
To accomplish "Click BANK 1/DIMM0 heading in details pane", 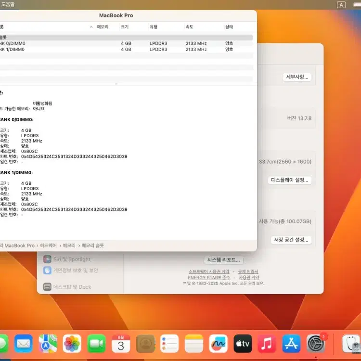I will tap(16, 172).
